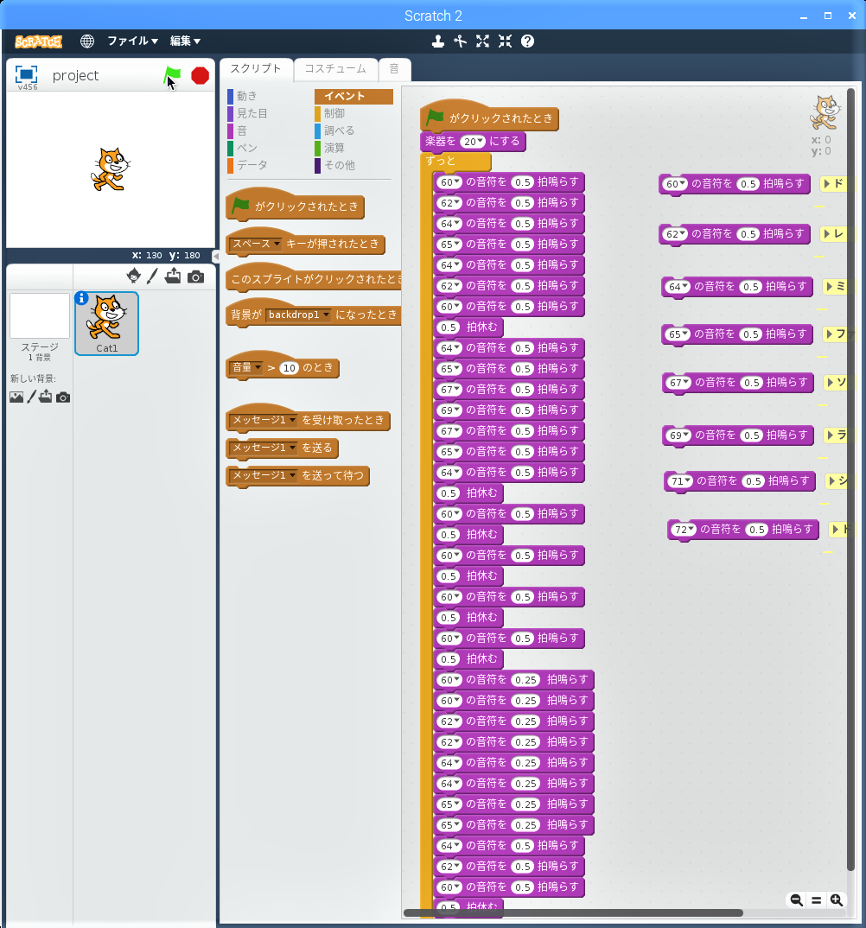Image resolution: width=866 pixels, height=928 pixels.
Task: Select the Delete scissors tool
Action: pyautogui.click(x=460, y=41)
